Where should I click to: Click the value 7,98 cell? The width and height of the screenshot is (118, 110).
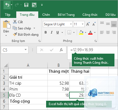[59, 89]
